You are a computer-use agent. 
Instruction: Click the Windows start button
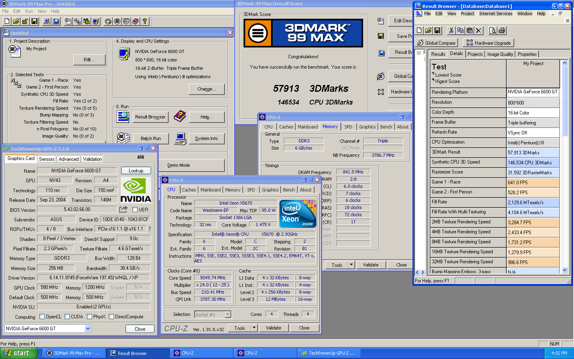[19, 353]
